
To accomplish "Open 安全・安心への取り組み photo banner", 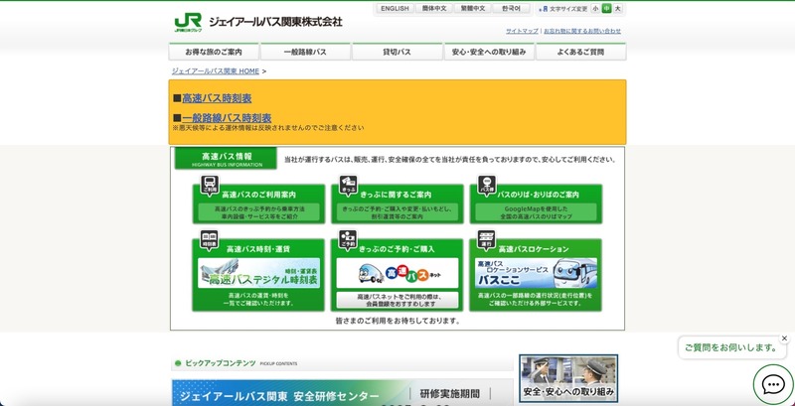I will 568,378.
